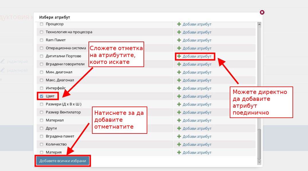Viewport: 308px width, 171px height.
Task: Click Добави атрибут link for Цвят
Action: tap(197, 96)
